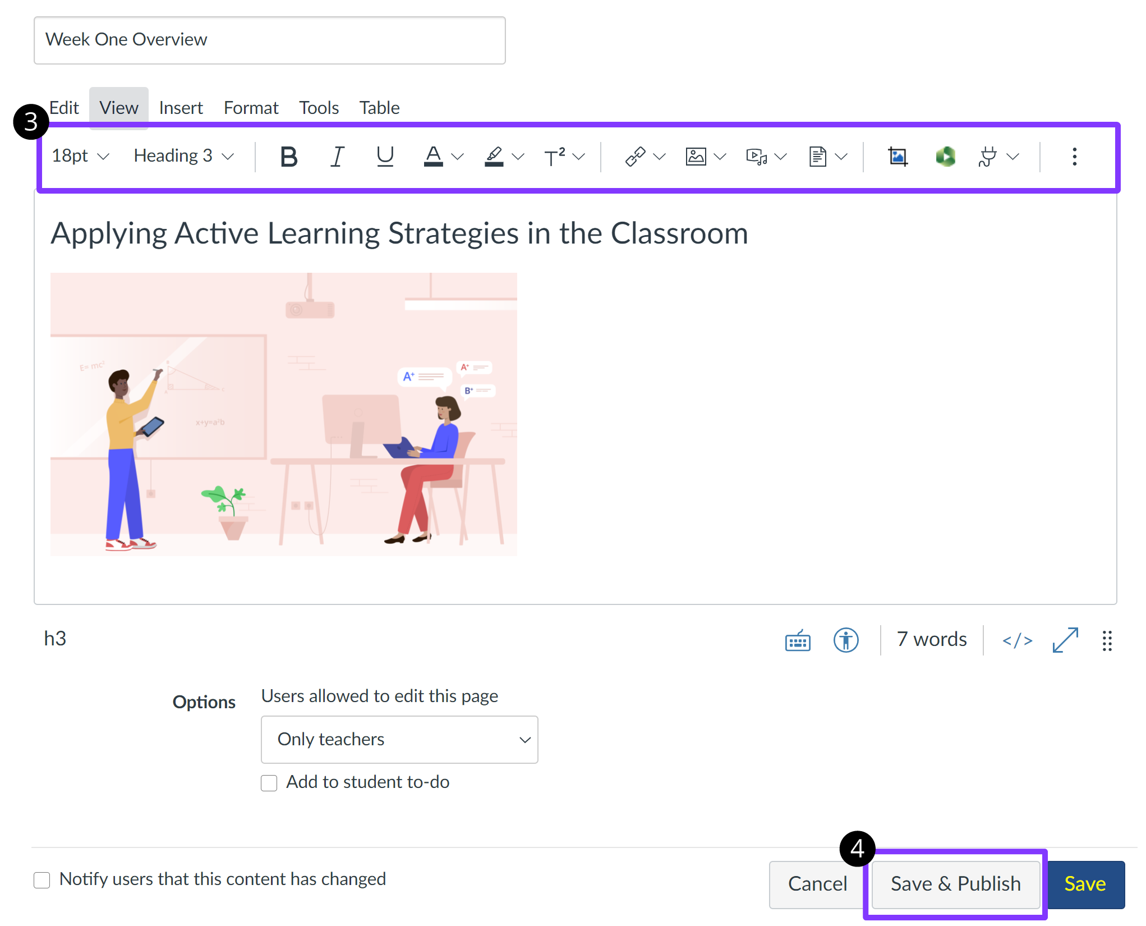Insert a hyperlink
The width and height of the screenshot is (1146, 926).
point(636,157)
